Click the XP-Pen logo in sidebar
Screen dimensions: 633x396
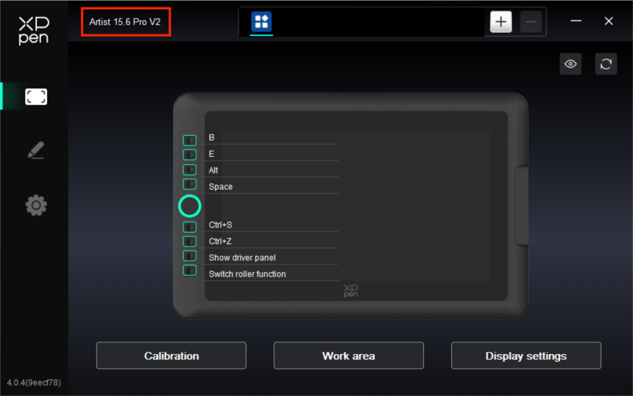(x=33, y=31)
